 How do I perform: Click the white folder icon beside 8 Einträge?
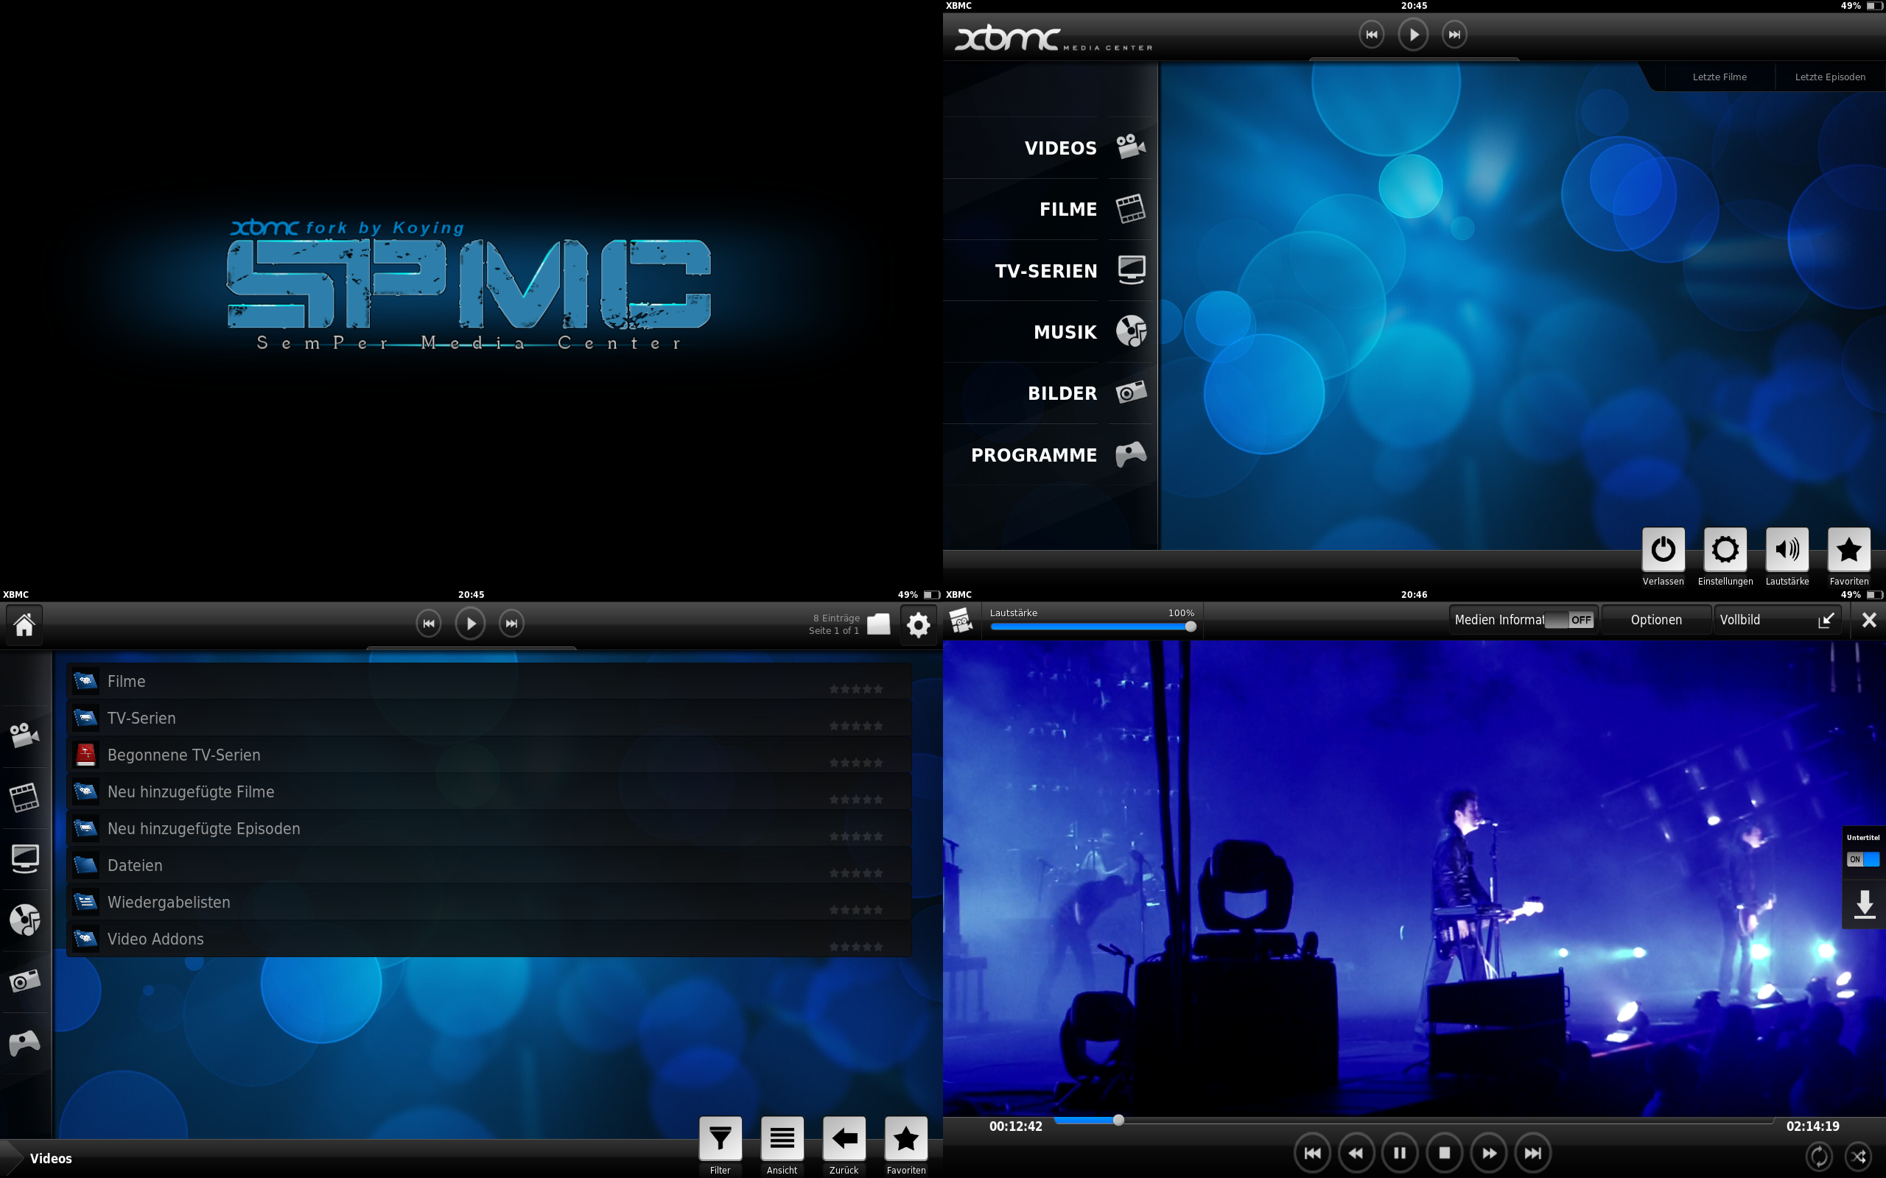point(878,624)
